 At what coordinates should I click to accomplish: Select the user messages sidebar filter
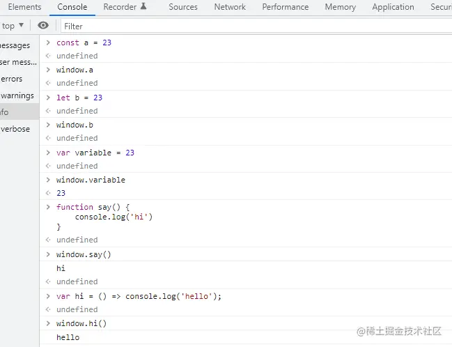coord(18,62)
